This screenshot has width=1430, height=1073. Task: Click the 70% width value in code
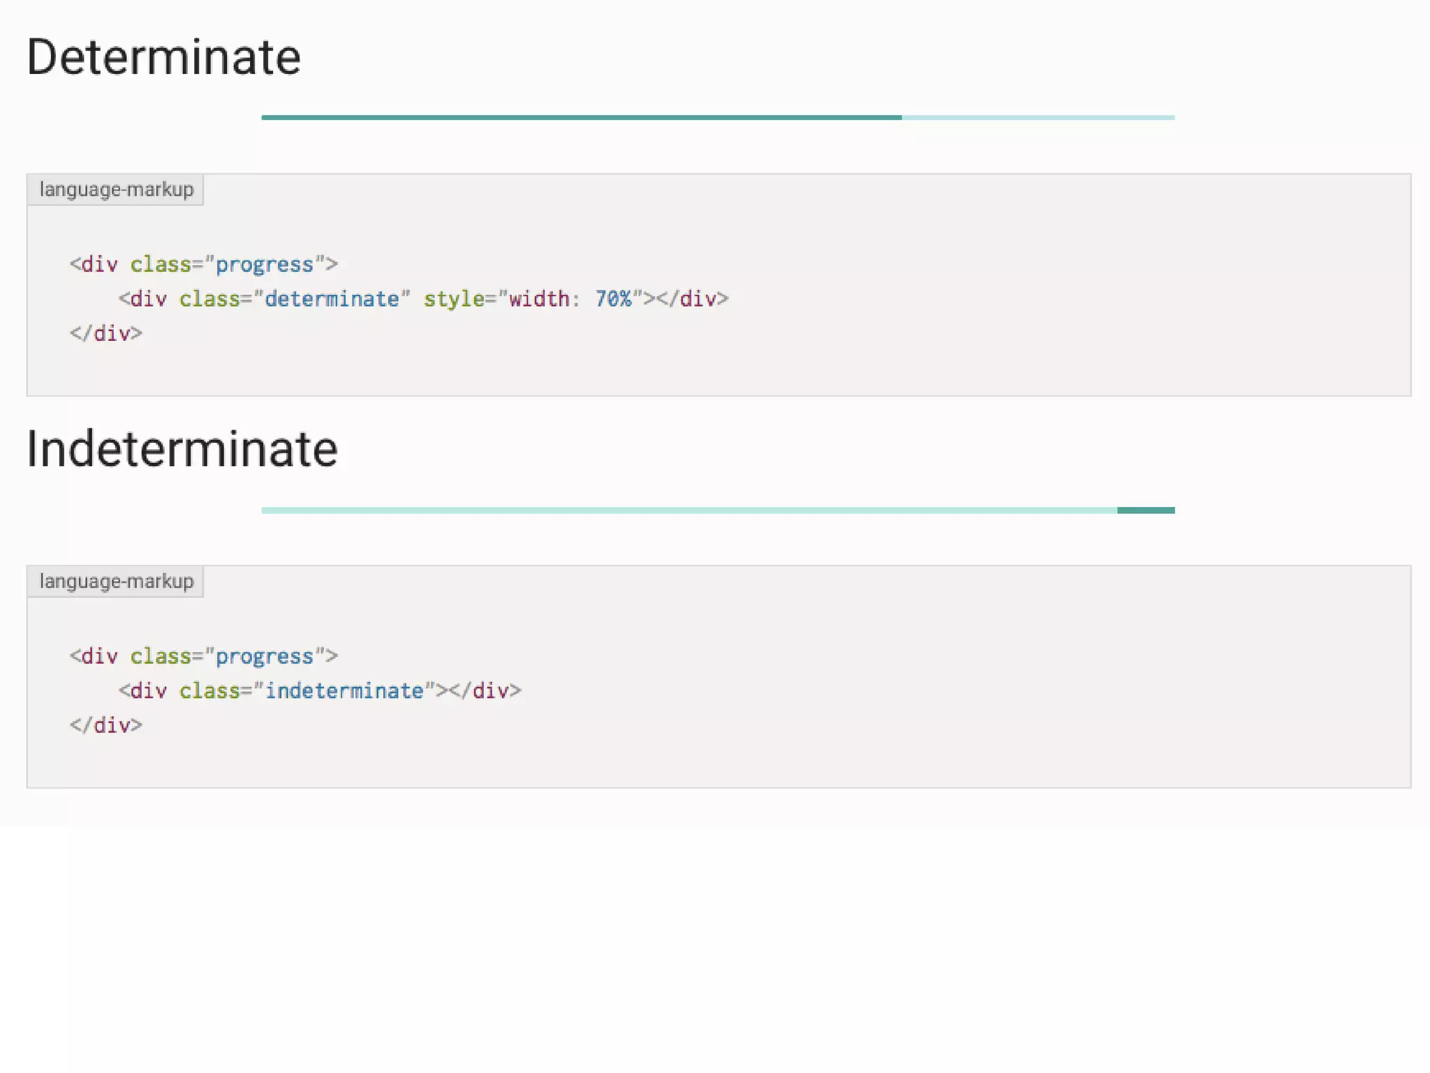coord(613,300)
